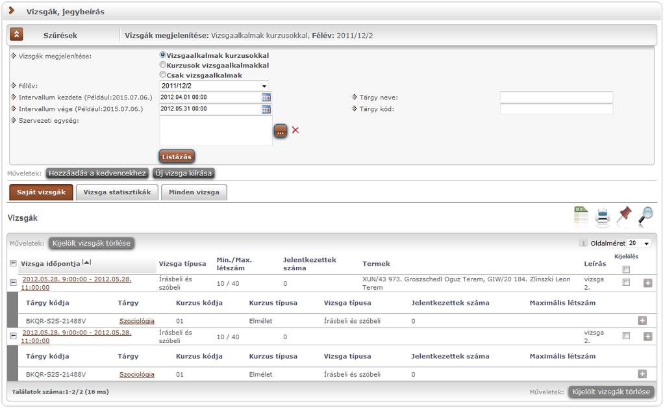This screenshot has width=665, height=408.
Task: Click top Kijelölt vizsgák törlése button
Action: [x=92, y=243]
